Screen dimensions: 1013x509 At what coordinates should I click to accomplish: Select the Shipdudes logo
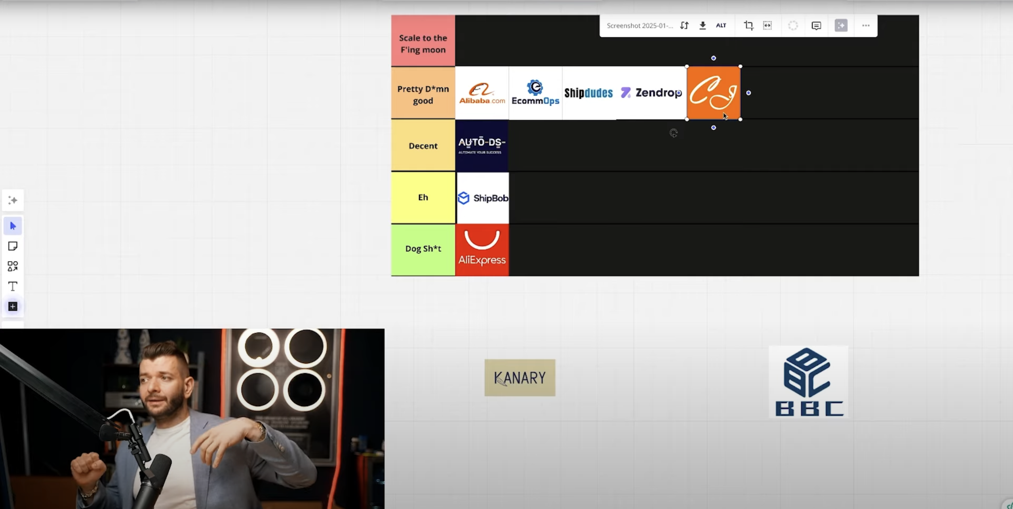coord(588,93)
